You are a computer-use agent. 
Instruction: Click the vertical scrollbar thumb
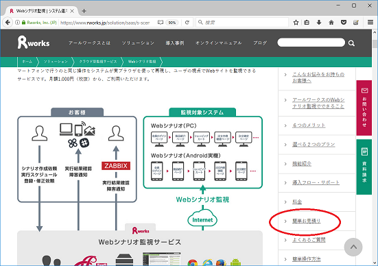(375, 44)
